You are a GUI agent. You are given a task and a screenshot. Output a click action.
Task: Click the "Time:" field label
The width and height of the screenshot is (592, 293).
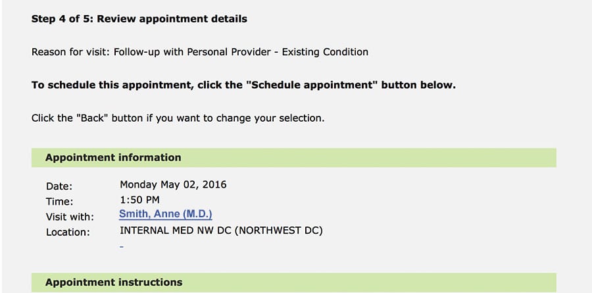60,201
